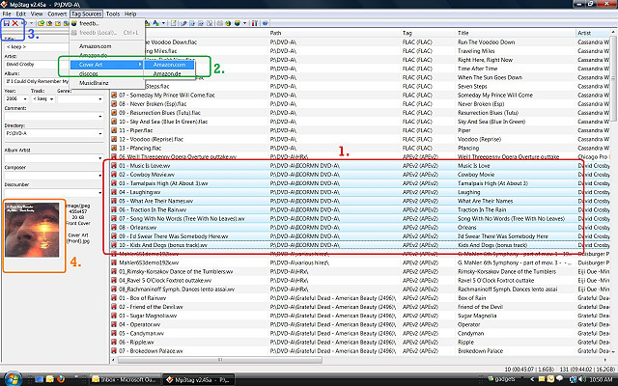Click the second folder icon in toolbar
The height and width of the screenshot is (386, 618).
pos(49,23)
